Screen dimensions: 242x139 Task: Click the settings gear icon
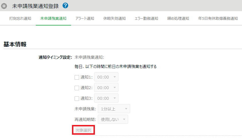(x=4, y=6)
